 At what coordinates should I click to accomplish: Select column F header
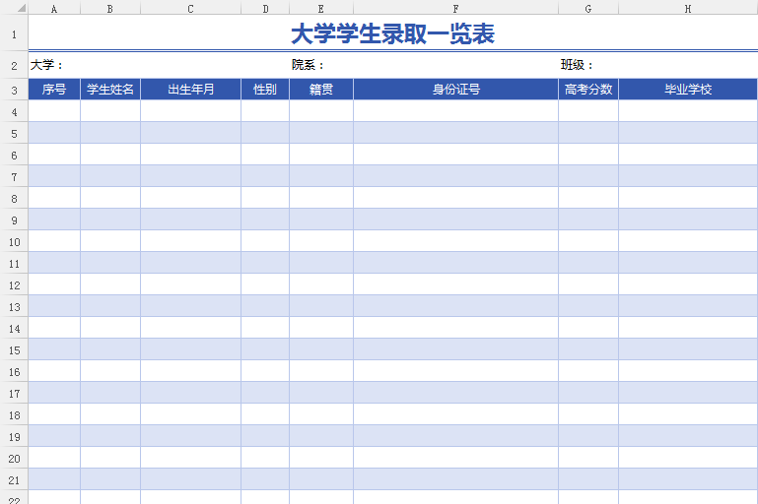pyautogui.click(x=455, y=8)
